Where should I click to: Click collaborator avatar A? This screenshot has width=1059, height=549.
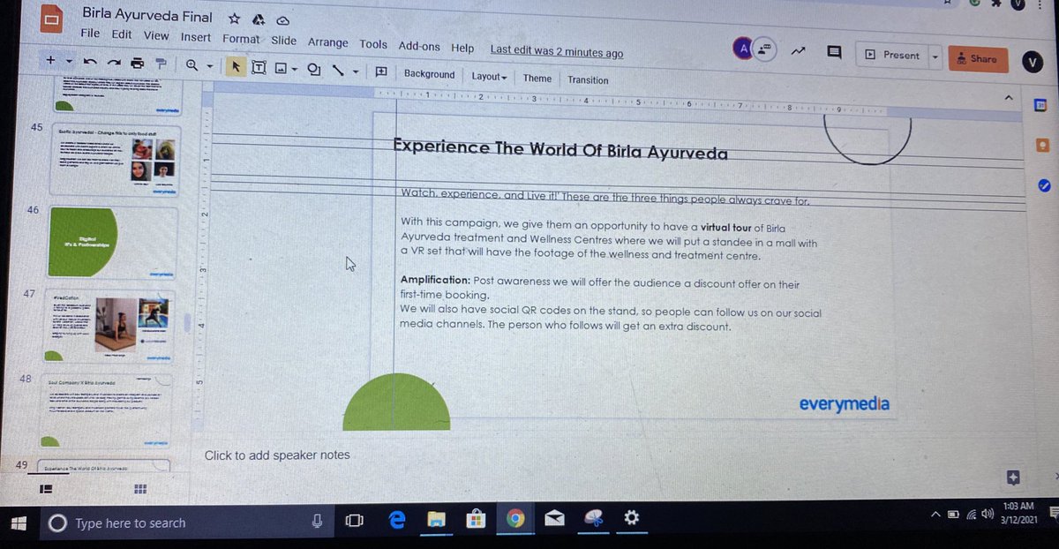743,49
